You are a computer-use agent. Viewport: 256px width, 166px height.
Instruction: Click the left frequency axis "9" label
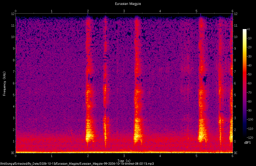coord(14,49)
